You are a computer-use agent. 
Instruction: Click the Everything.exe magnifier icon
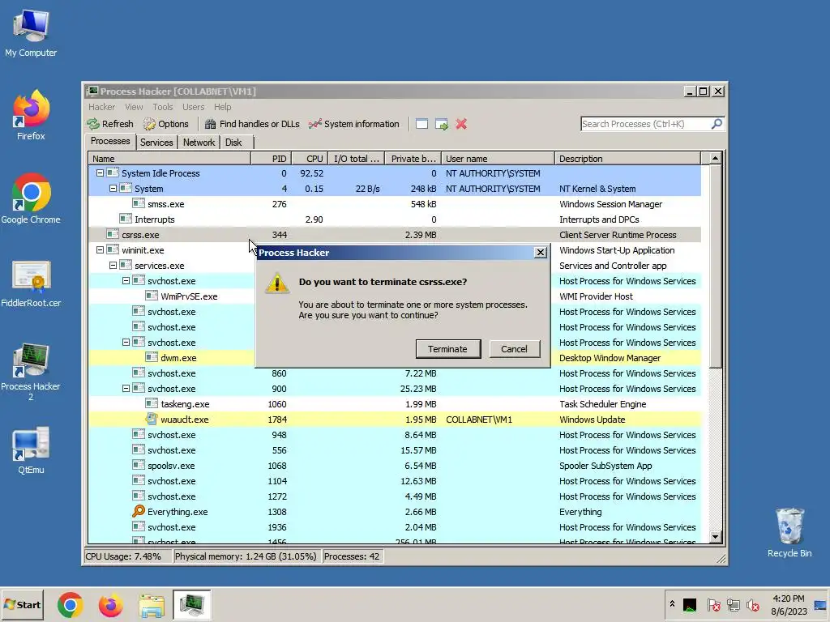tap(138, 511)
